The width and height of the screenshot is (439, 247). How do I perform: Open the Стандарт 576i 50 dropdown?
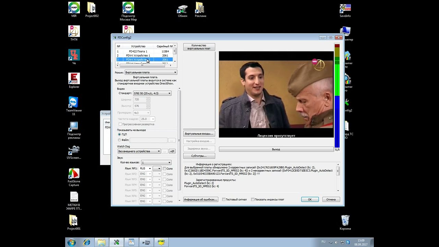click(152, 93)
